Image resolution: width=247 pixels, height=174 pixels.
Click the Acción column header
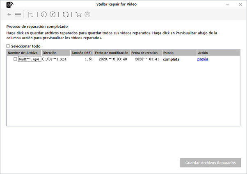219,53
